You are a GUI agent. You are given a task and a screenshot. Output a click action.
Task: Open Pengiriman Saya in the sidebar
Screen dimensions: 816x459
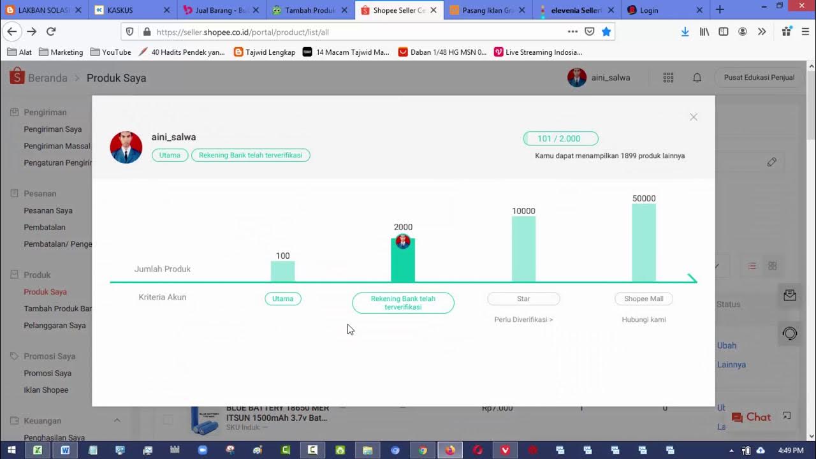point(53,129)
